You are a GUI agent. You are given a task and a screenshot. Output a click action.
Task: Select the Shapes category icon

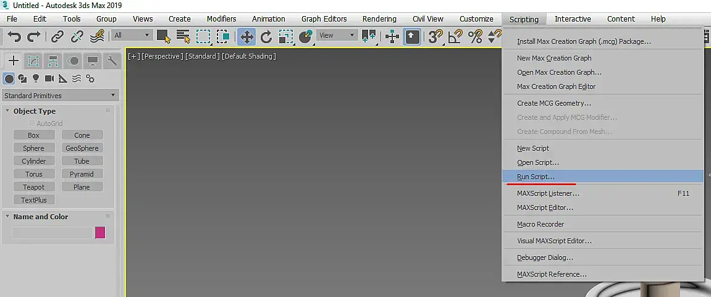[22, 79]
